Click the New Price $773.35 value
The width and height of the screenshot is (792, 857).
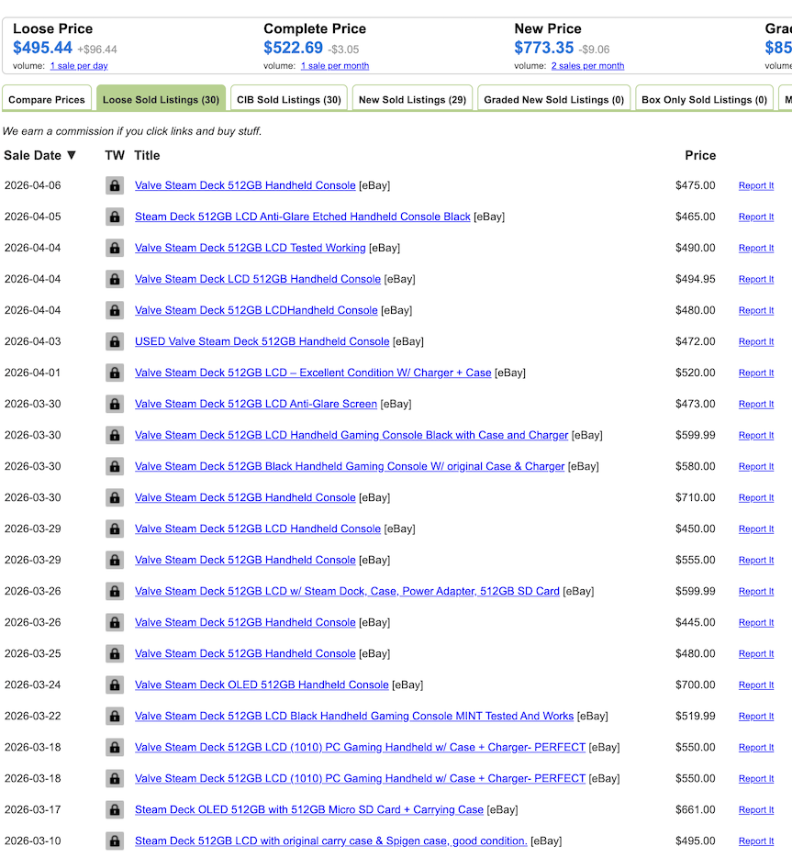point(544,48)
